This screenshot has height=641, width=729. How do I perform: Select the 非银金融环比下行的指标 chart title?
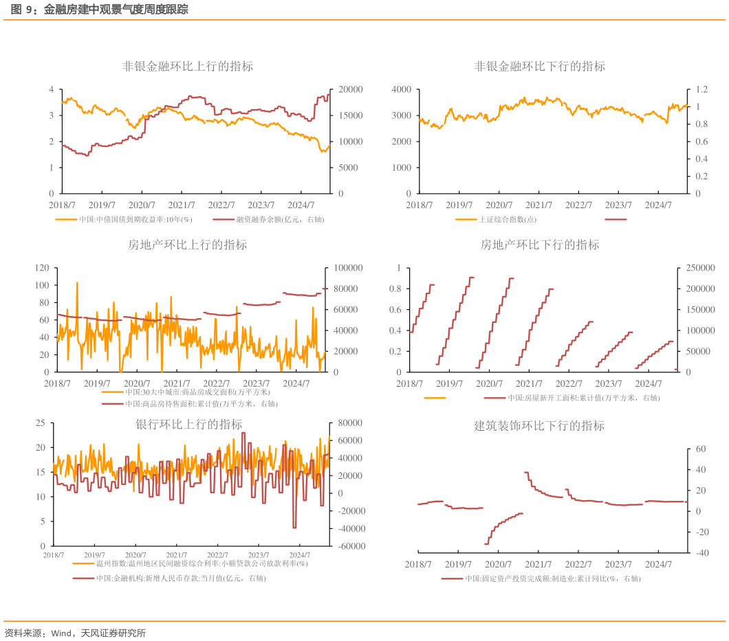[x=540, y=67]
